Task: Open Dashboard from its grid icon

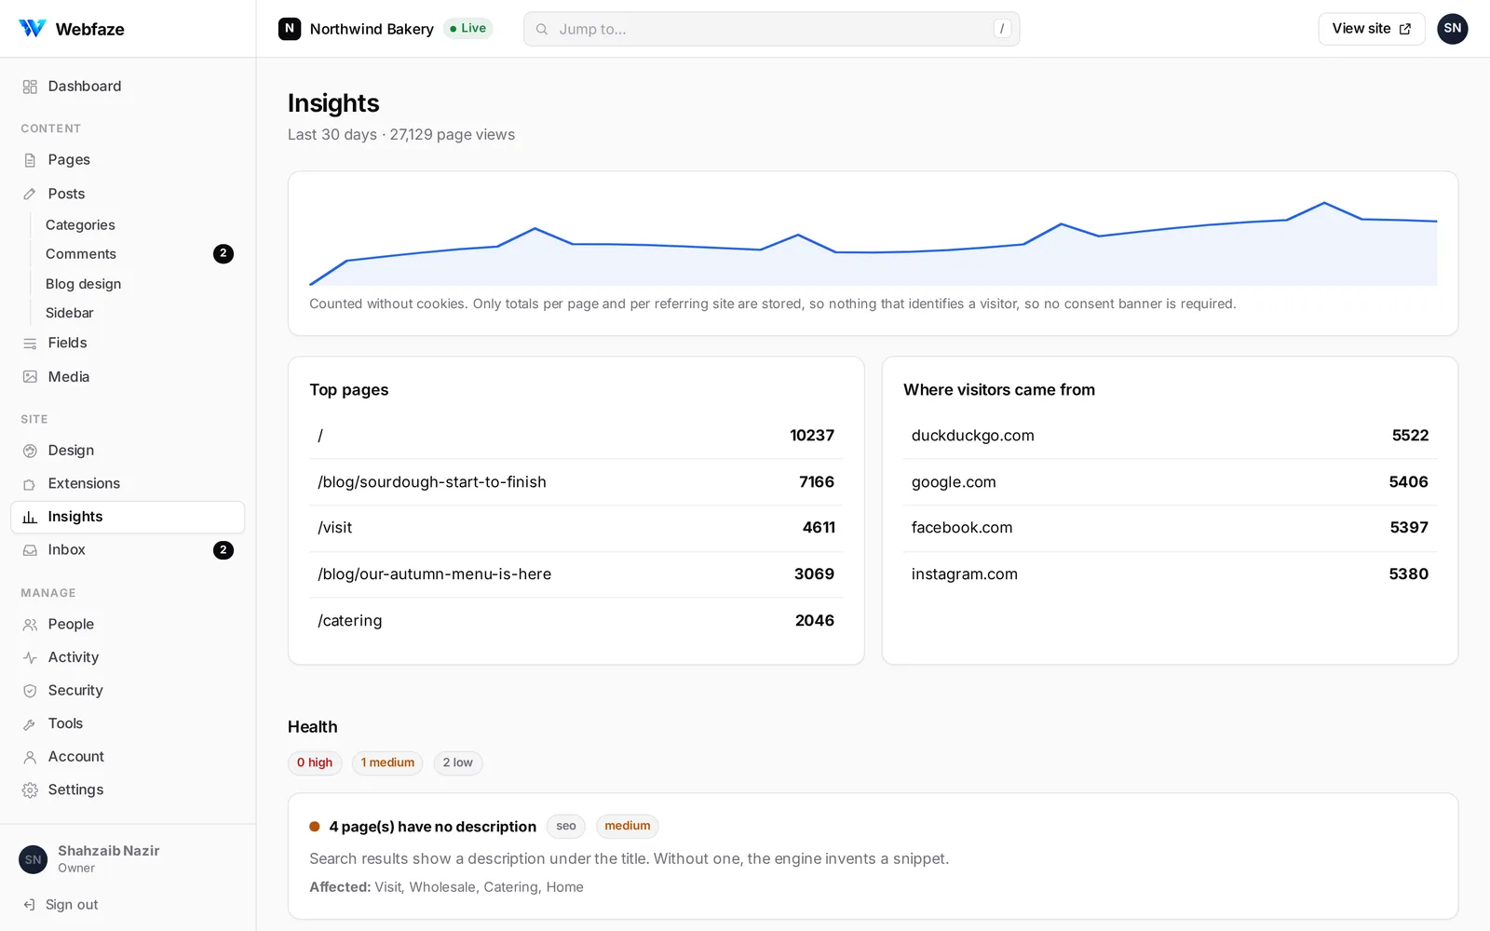Action: (30, 87)
